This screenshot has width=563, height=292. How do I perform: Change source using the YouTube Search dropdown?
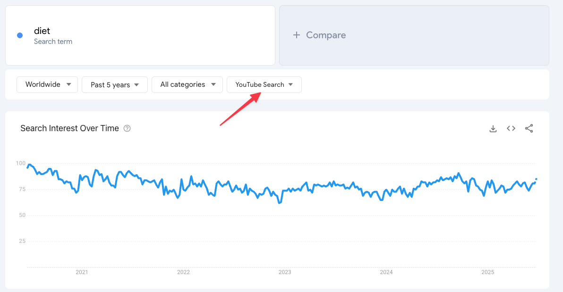pos(264,84)
